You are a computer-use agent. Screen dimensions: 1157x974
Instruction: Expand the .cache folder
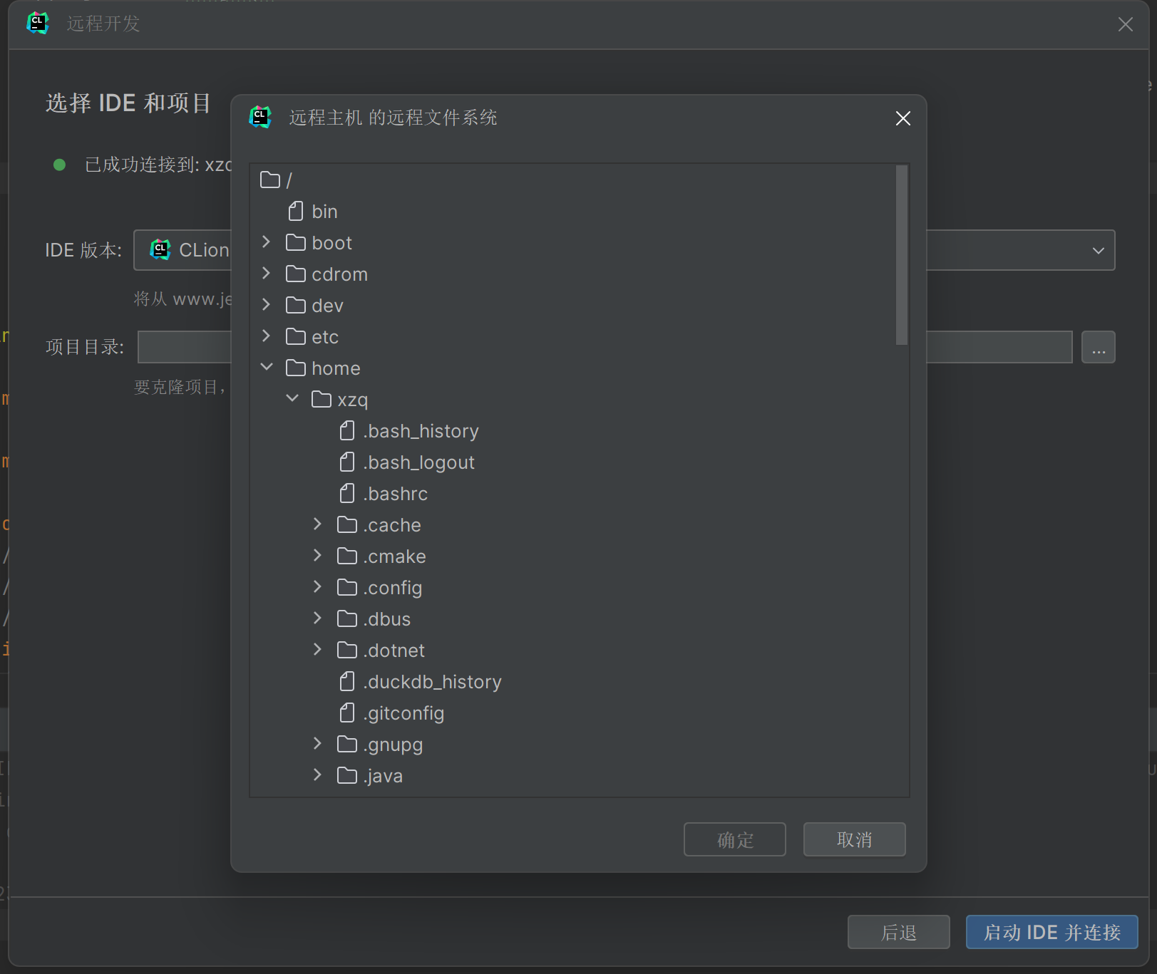tap(317, 524)
